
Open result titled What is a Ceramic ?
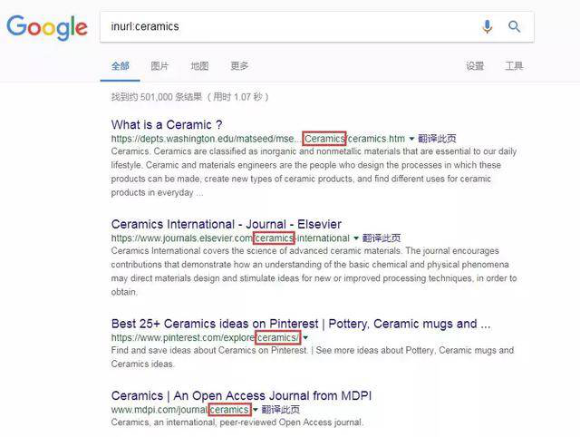pyautogui.click(x=167, y=125)
